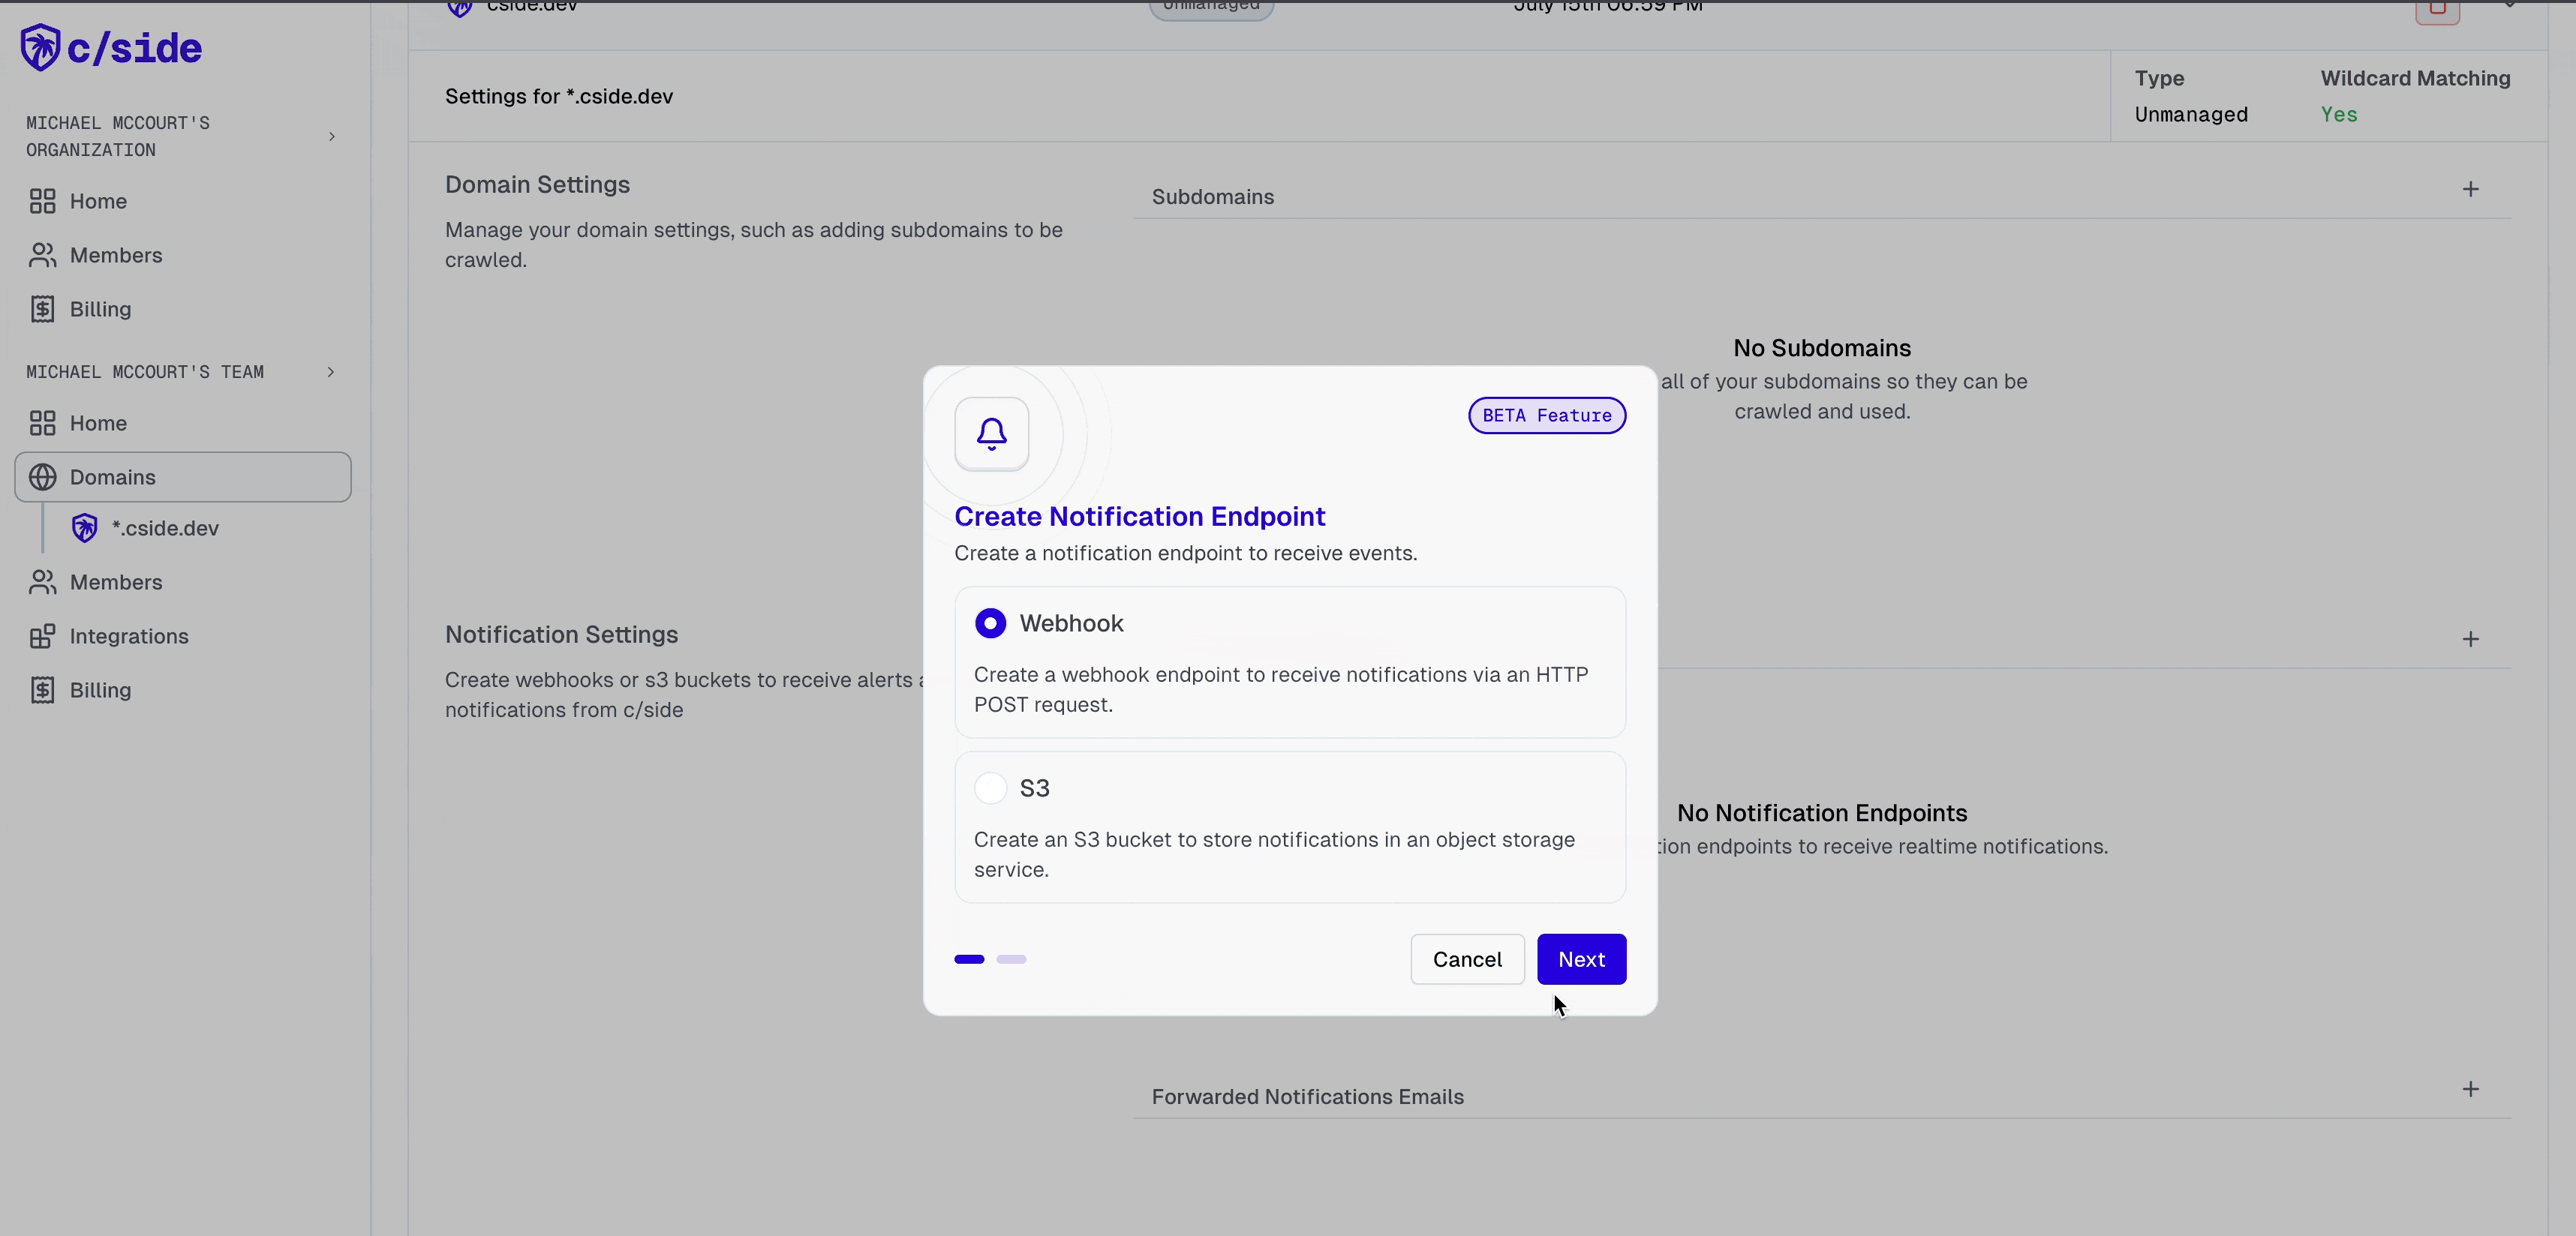Cancel the notification endpoint creation
Image resolution: width=2576 pixels, height=1236 pixels.
point(1466,958)
